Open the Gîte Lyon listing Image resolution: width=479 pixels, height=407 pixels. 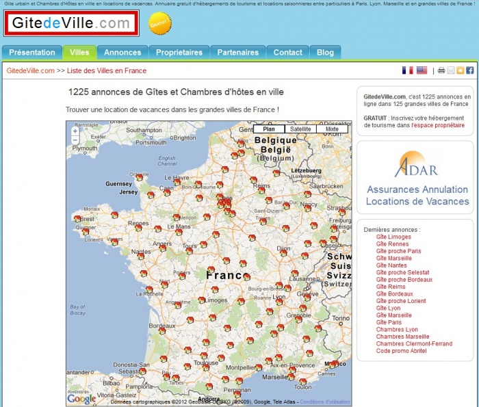point(388,308)
